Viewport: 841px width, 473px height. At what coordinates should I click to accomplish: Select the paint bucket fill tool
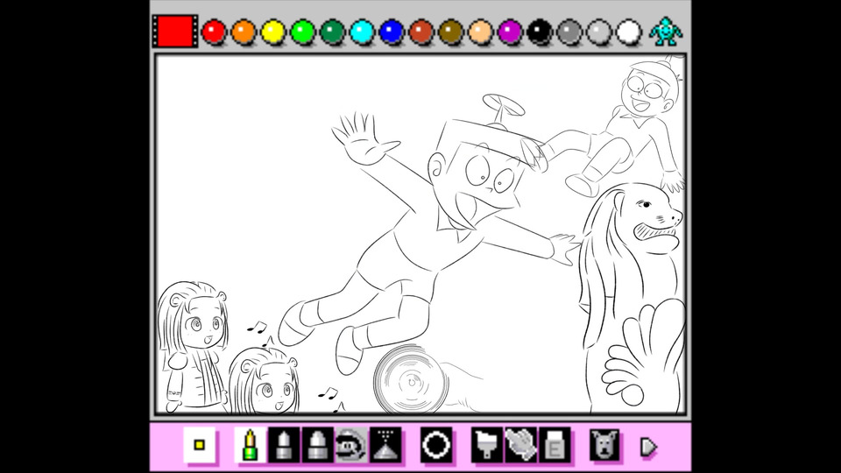click(487, 445)
